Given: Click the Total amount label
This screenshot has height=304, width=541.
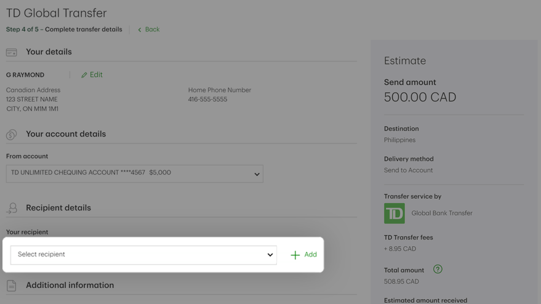Looking at the screenshot, I should tap(404, 270).
